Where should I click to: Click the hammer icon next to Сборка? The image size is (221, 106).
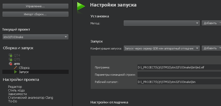pos(15,68)
